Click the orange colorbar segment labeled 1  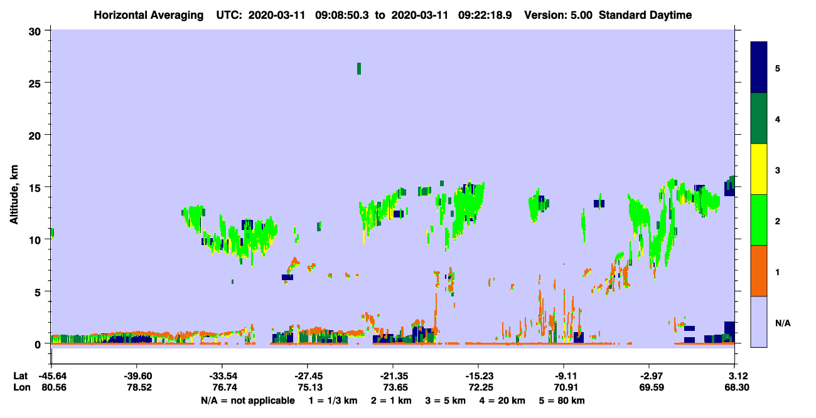(759, 271)
